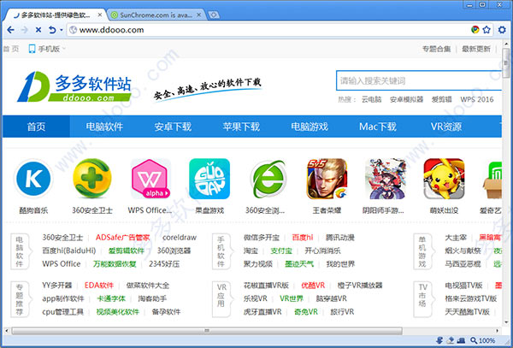Click hot search term 云电脑
Screen dimensions: 513x348
[x=371, y=99]
